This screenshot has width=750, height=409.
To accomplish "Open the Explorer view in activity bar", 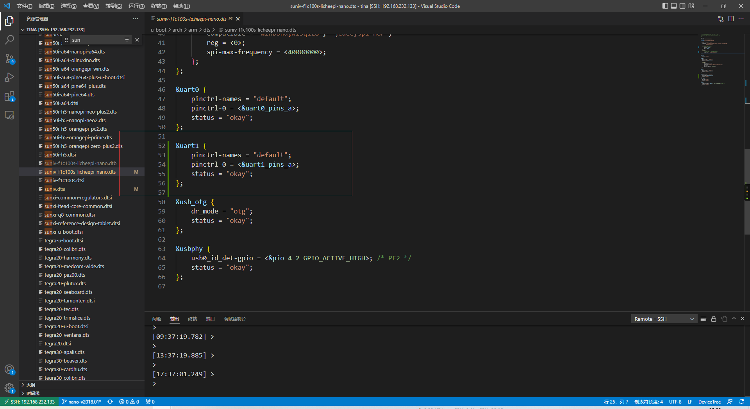I will pyautogui.click(x=9, y=21).
